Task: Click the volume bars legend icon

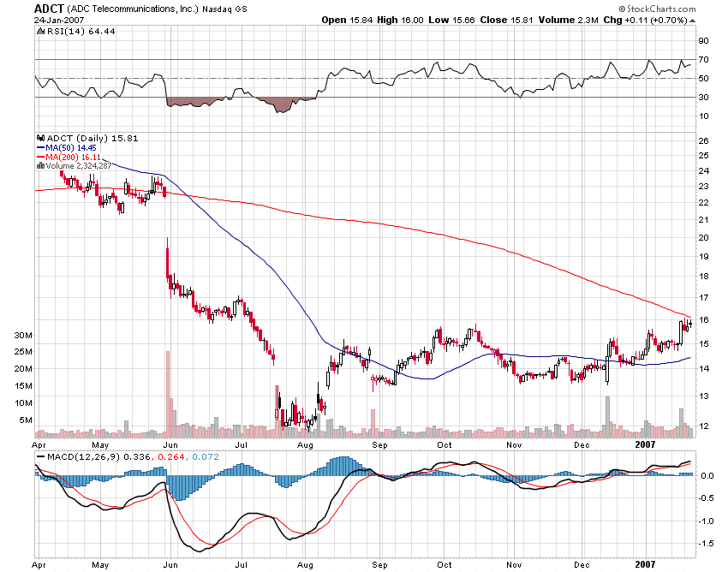Action: 40,166
